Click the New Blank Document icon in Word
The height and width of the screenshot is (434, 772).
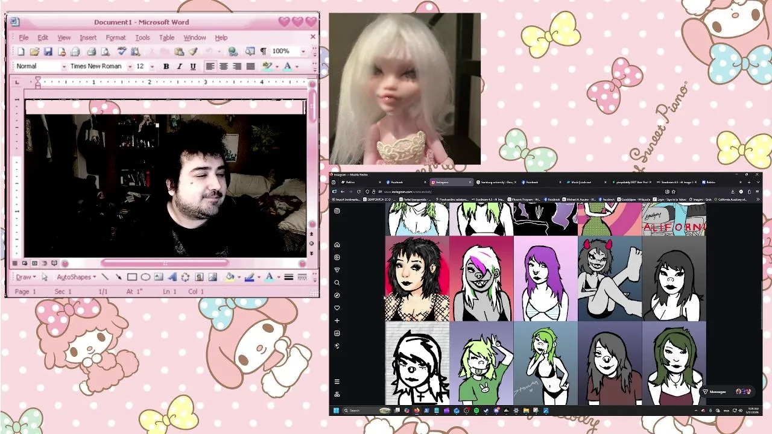[21, 52]
